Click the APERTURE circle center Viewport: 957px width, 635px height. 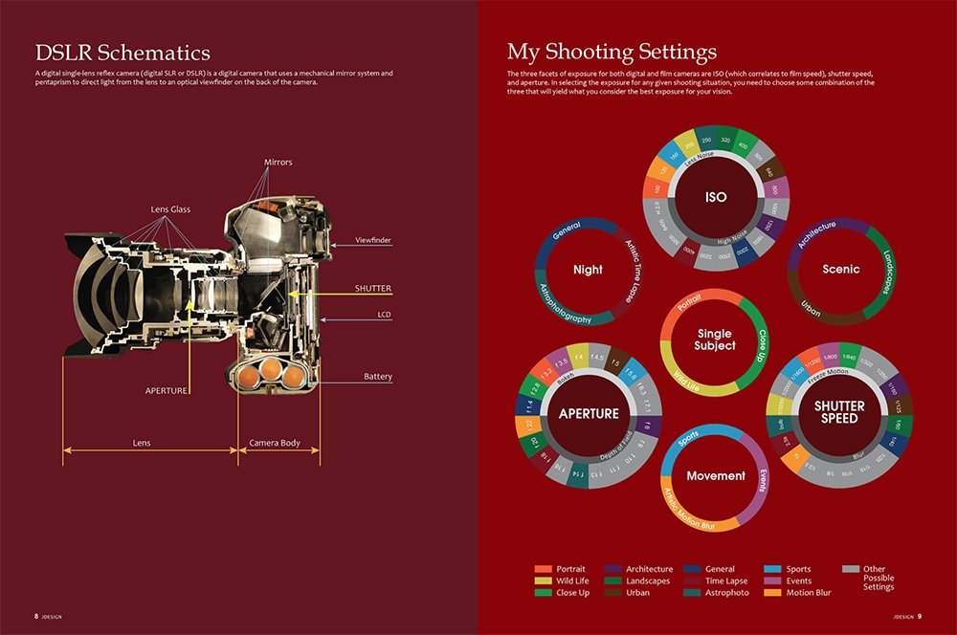(x=589, y=414)
